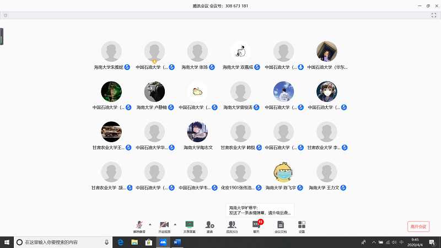Expand the video options arrow beside camera
The height and width of the screenshot is (248, 441).
point(175,224)
